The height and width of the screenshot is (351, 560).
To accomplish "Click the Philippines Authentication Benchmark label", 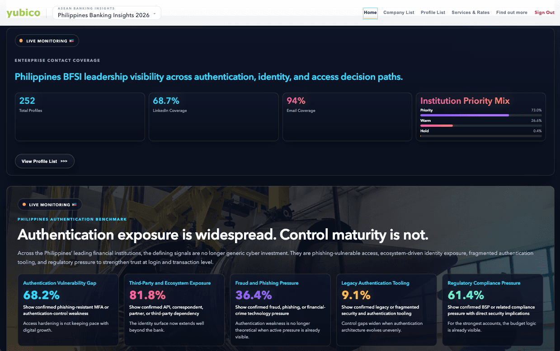I will coord(72,219).
